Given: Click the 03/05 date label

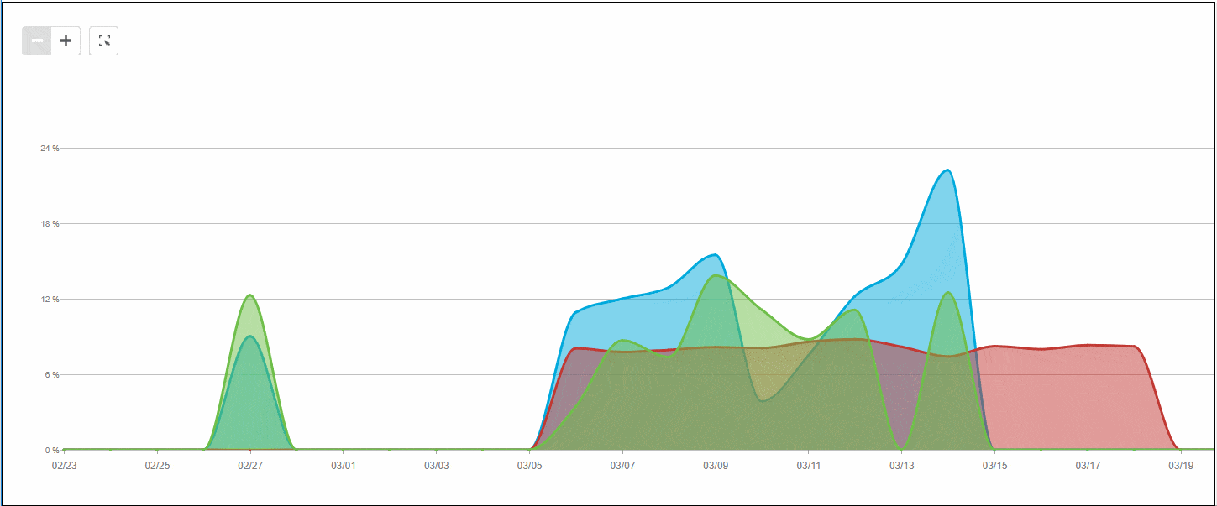Looking at the screenshot, I should (x=529, y=464).
